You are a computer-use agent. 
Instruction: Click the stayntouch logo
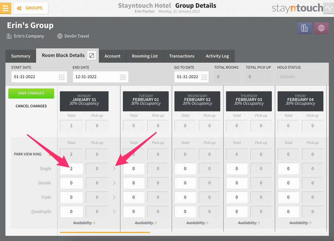[x=297, y=8]
